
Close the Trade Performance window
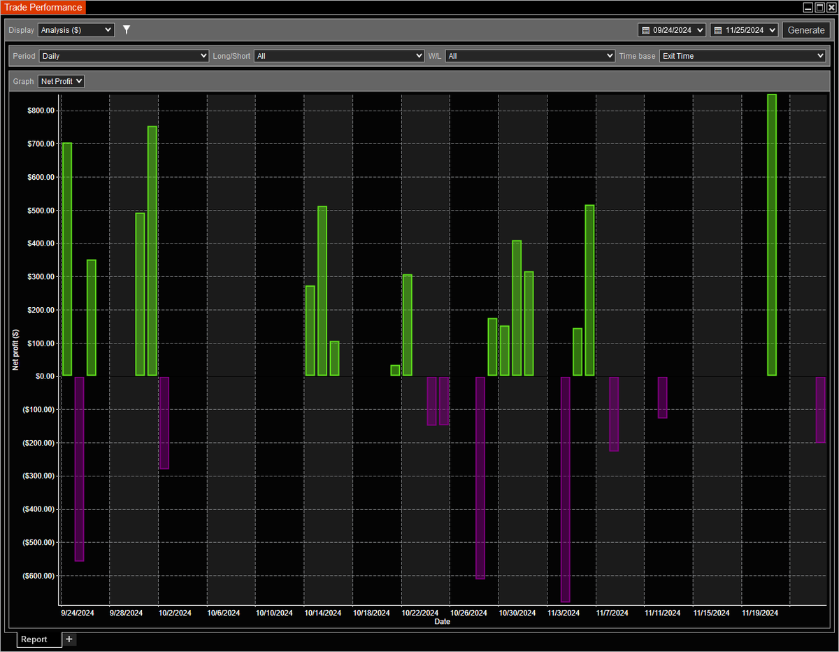coord(831,8)
